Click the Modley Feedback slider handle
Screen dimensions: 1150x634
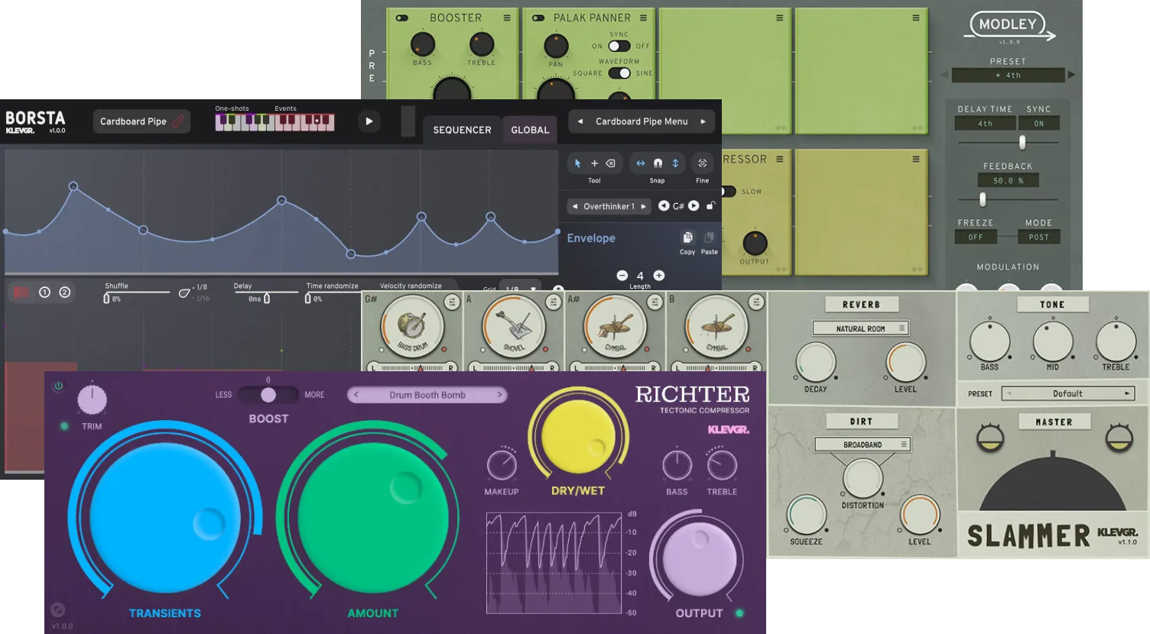[x=983, y=199]
